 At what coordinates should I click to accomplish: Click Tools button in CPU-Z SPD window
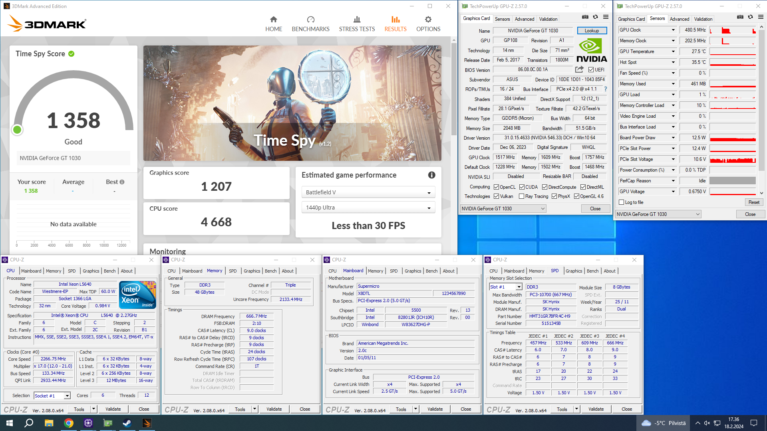[562, 409]
